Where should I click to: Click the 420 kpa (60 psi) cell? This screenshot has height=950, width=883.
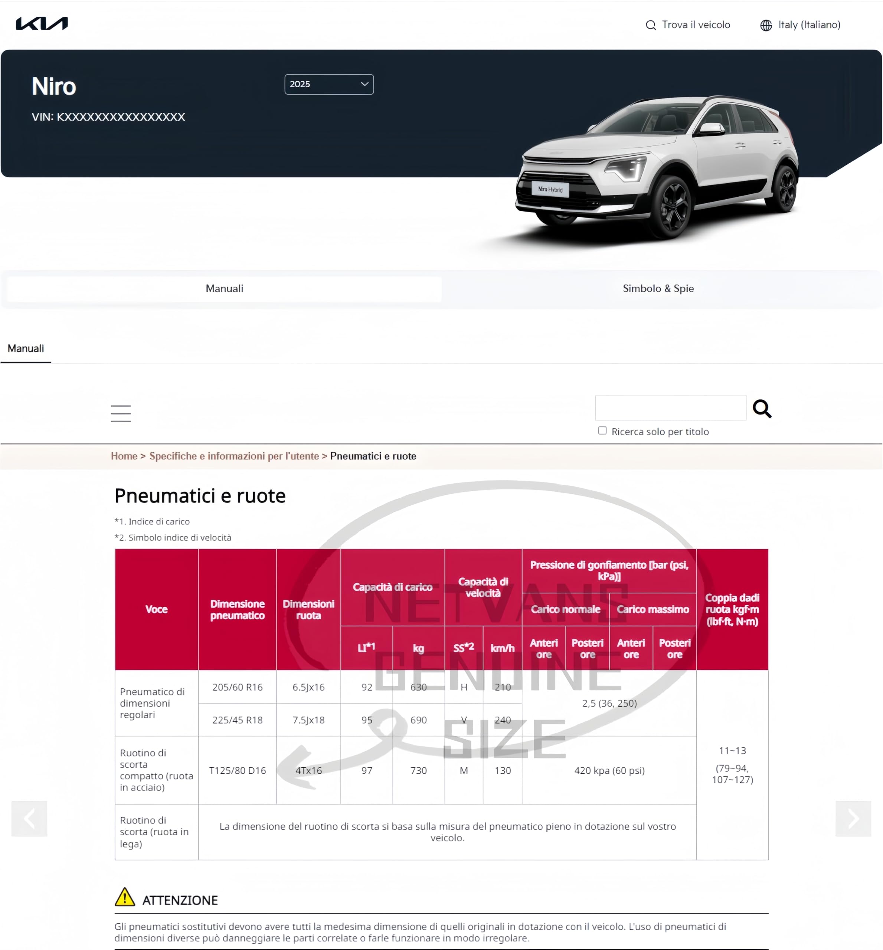(609, 770)
